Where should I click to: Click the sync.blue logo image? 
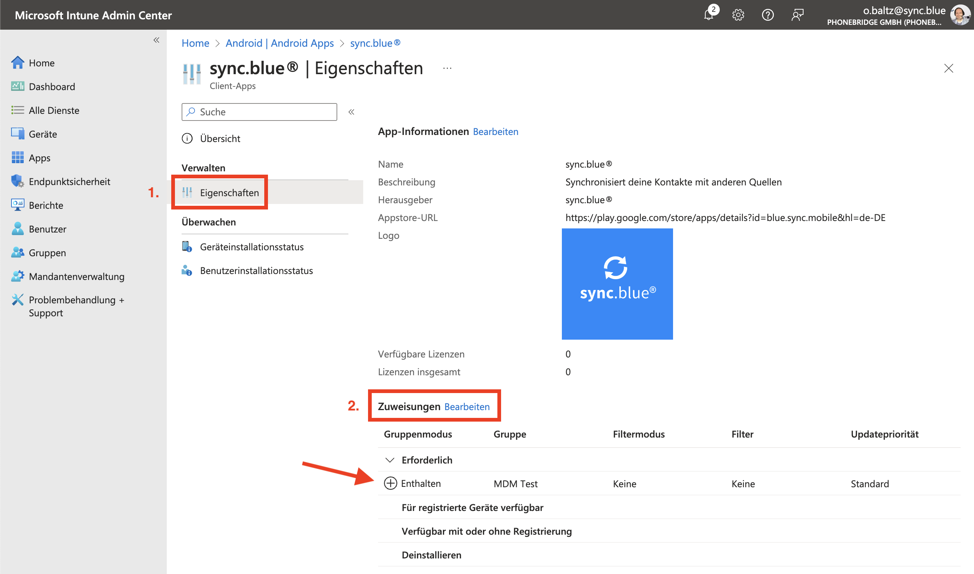(617, 284)
